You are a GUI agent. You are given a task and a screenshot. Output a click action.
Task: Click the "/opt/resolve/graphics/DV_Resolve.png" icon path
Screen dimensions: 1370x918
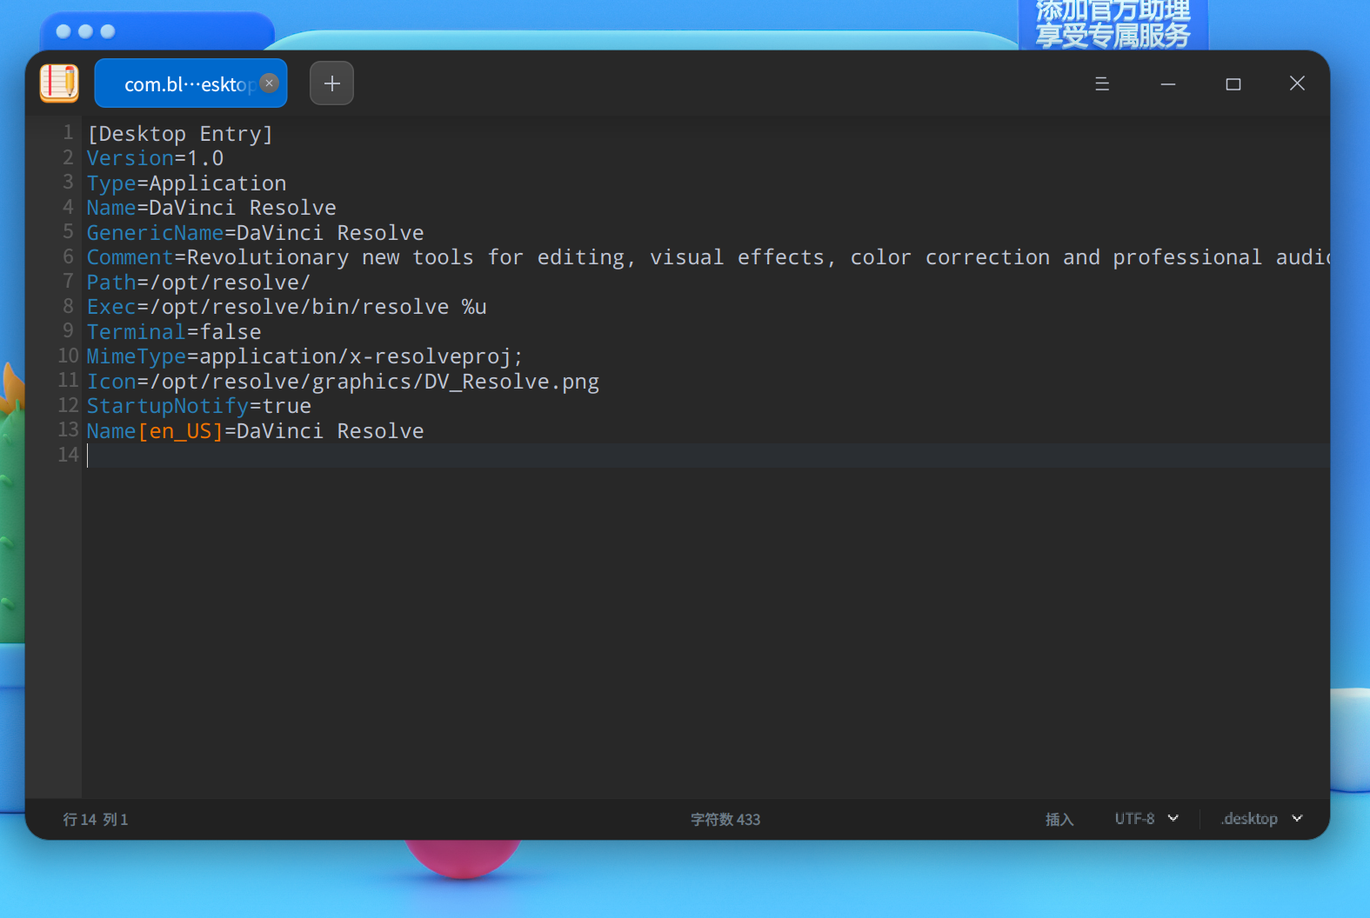click(x=375, y=382)
